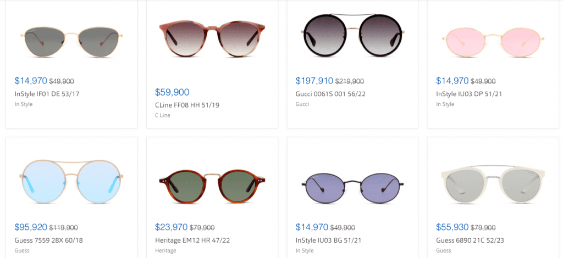The width and height of the screenshot is (563, 258).
Task: Open the CLine FF08 HH 51/19 product link
Action: 187,105
